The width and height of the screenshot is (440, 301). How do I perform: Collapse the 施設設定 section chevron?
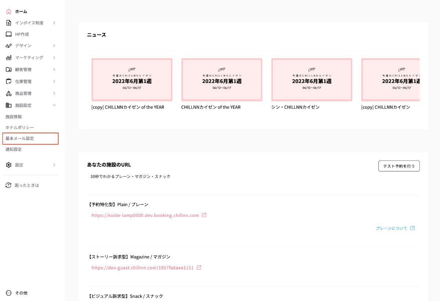(54, 105)
